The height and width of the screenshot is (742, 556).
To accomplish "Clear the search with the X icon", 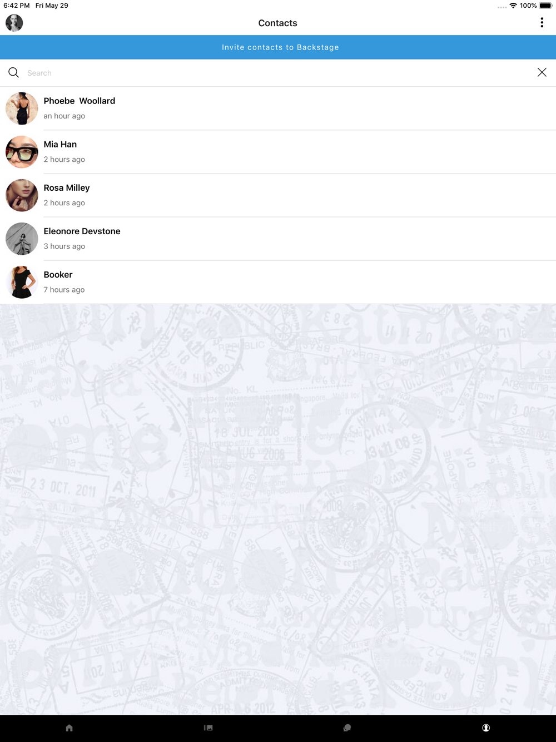I will pos(542,72).
